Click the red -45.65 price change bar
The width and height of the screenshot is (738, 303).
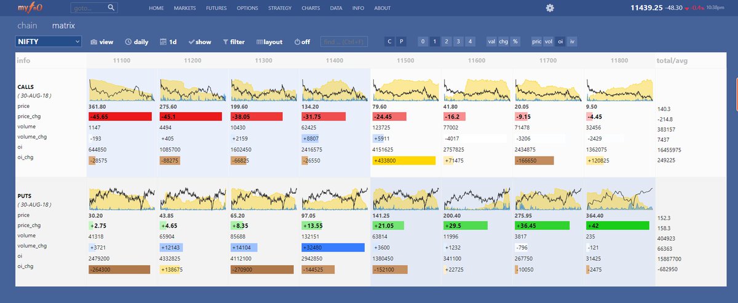(120, 117)
